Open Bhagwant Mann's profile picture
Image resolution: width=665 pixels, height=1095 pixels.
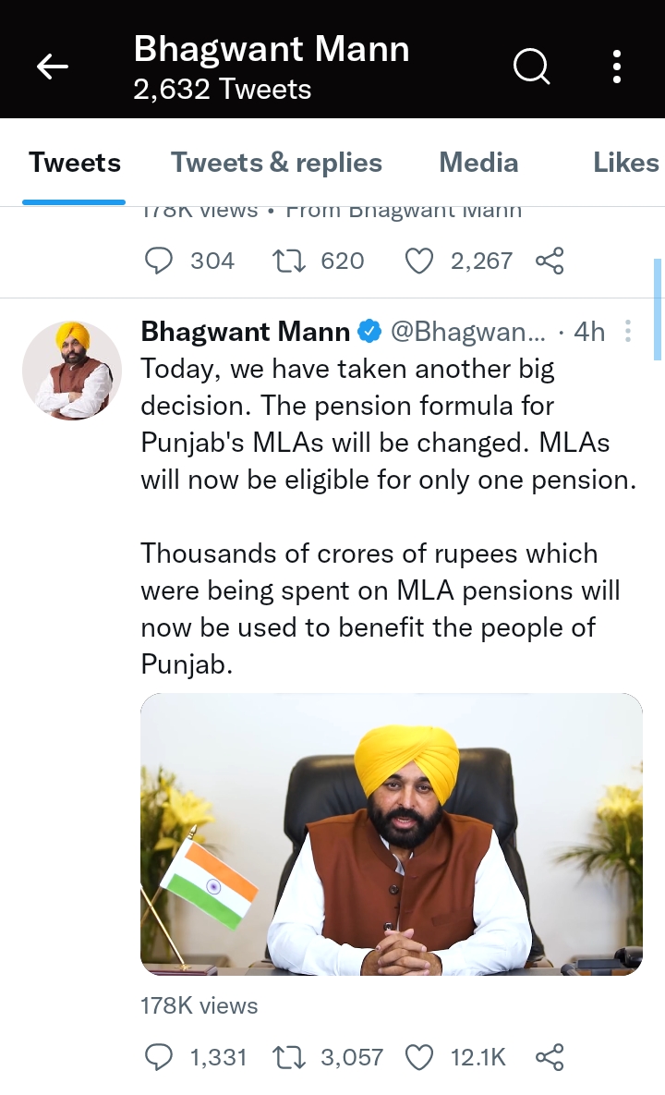[x=72, y=370]
